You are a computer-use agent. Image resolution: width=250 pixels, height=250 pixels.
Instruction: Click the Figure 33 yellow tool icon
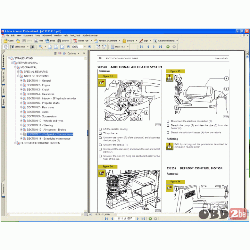coord(102,83)
